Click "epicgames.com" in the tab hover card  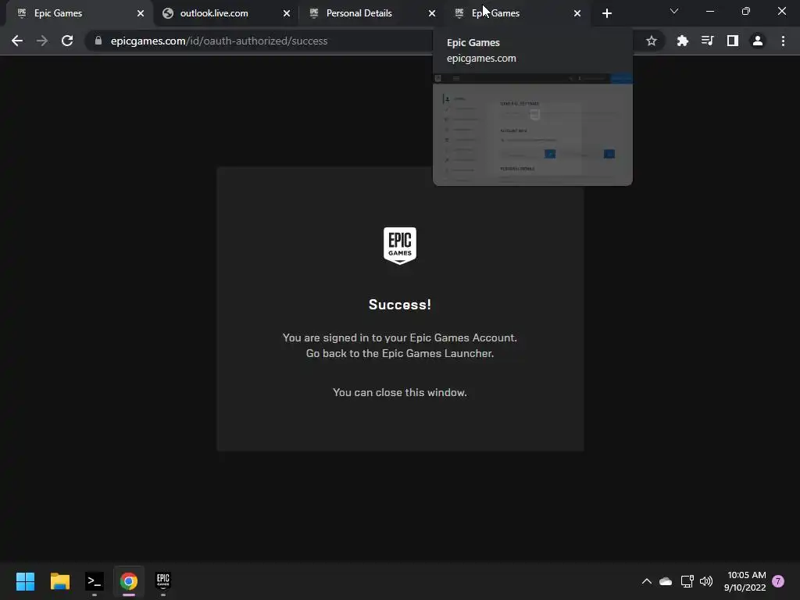coord(481,58)
